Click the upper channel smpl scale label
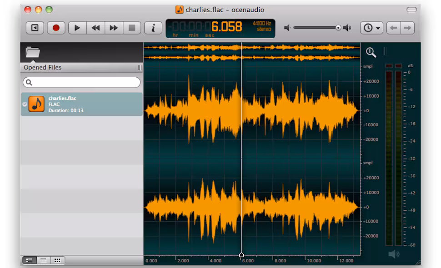 coord(368,66)
